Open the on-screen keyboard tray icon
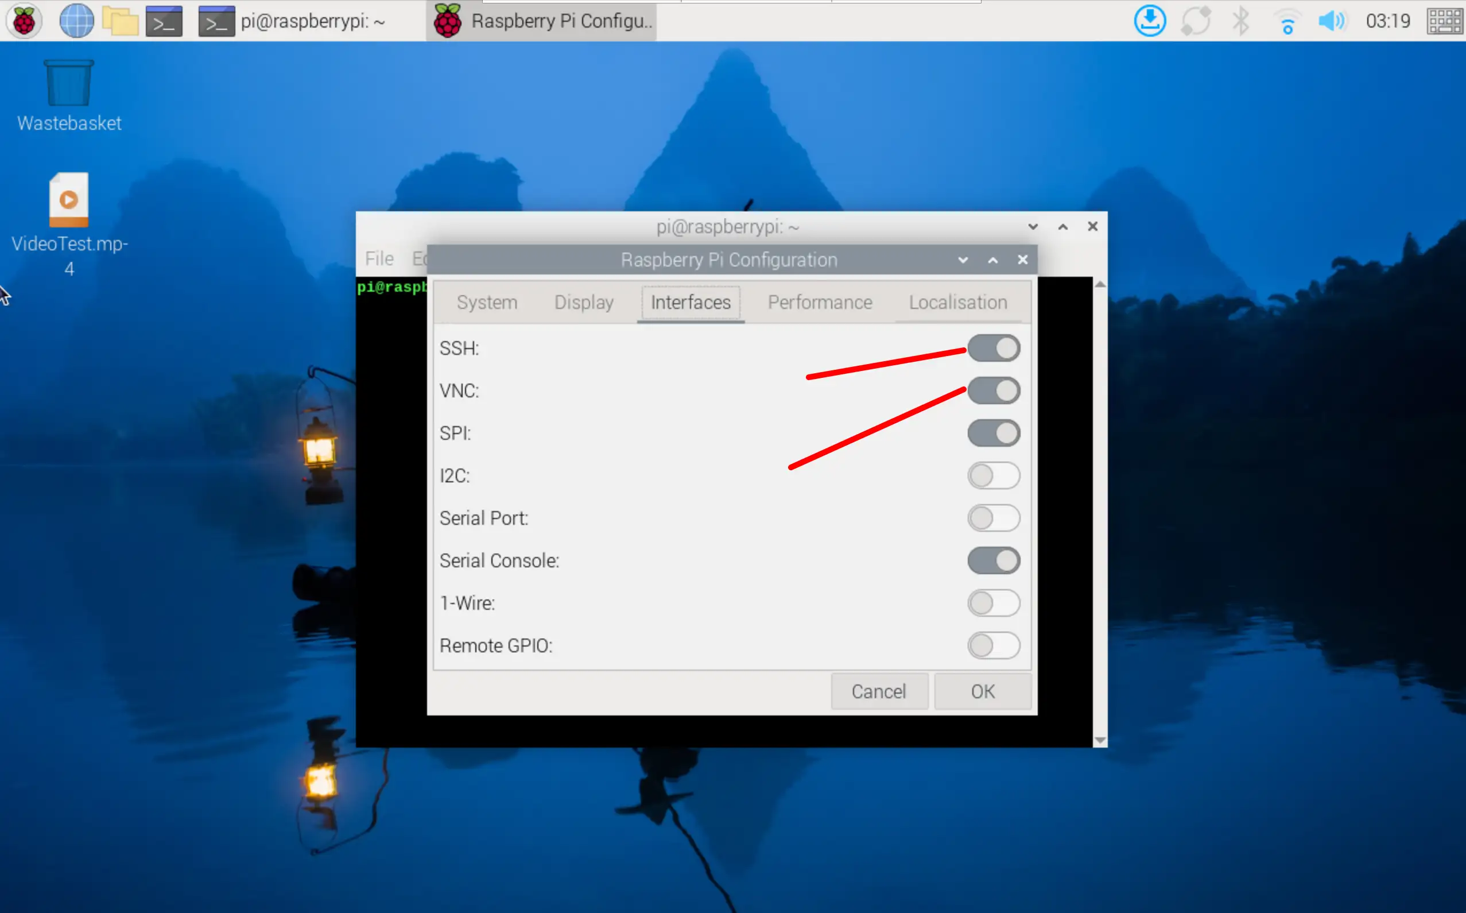Screen dimensions: 1466x913 click(1445, 21)
